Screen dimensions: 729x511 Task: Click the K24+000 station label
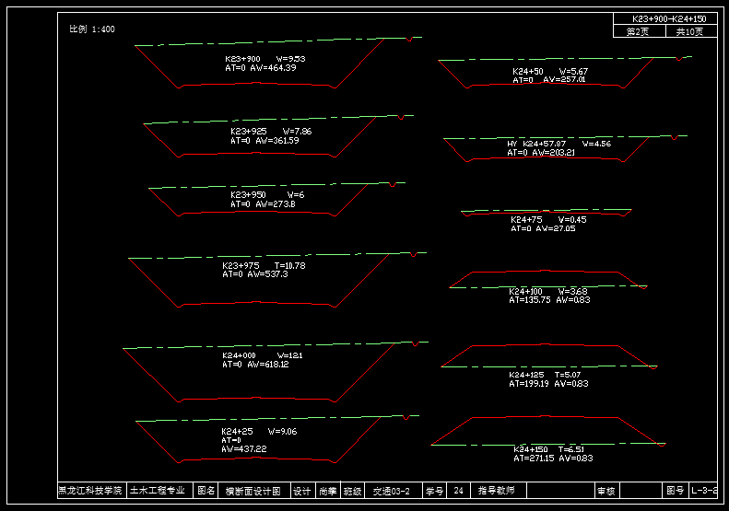[x=239, y=355]
